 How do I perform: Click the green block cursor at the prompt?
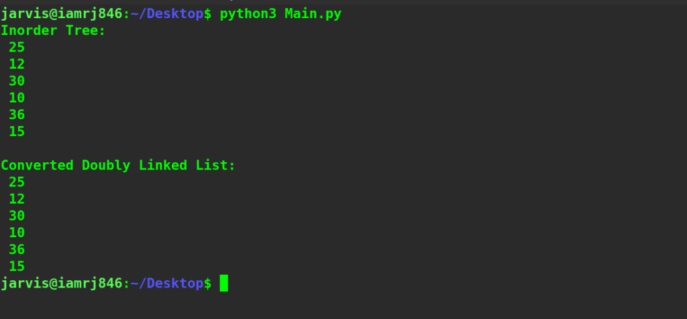tap(224, 283)
